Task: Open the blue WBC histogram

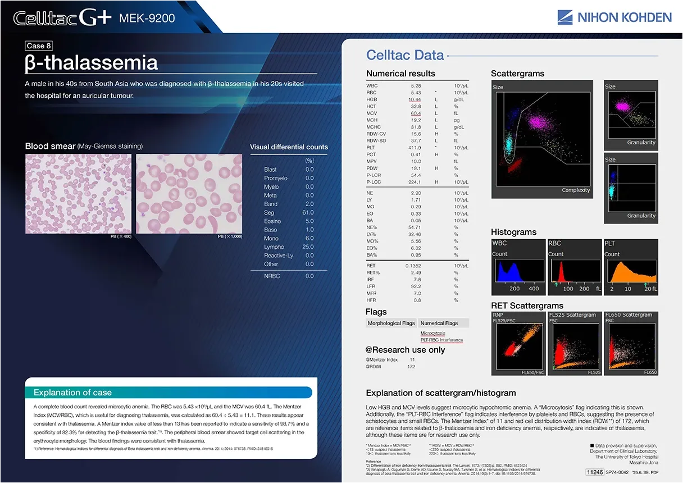Action: 518,267
